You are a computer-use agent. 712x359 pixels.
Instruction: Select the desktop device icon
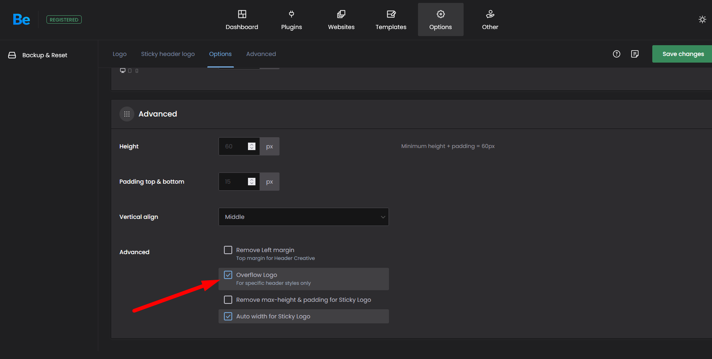pyautogui.click(x=123, y=70)
